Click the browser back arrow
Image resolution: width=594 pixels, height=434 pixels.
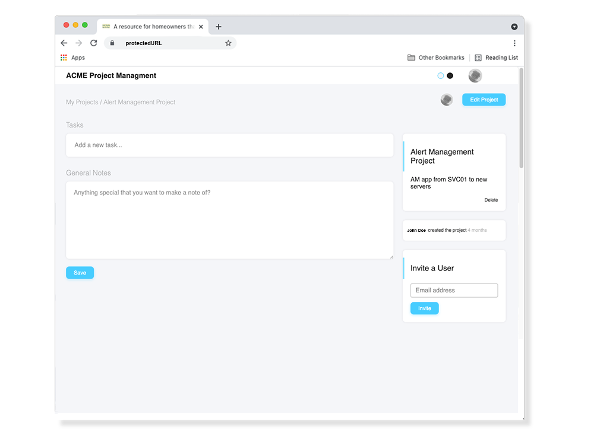pyautogui.click(x=64, y=43)
